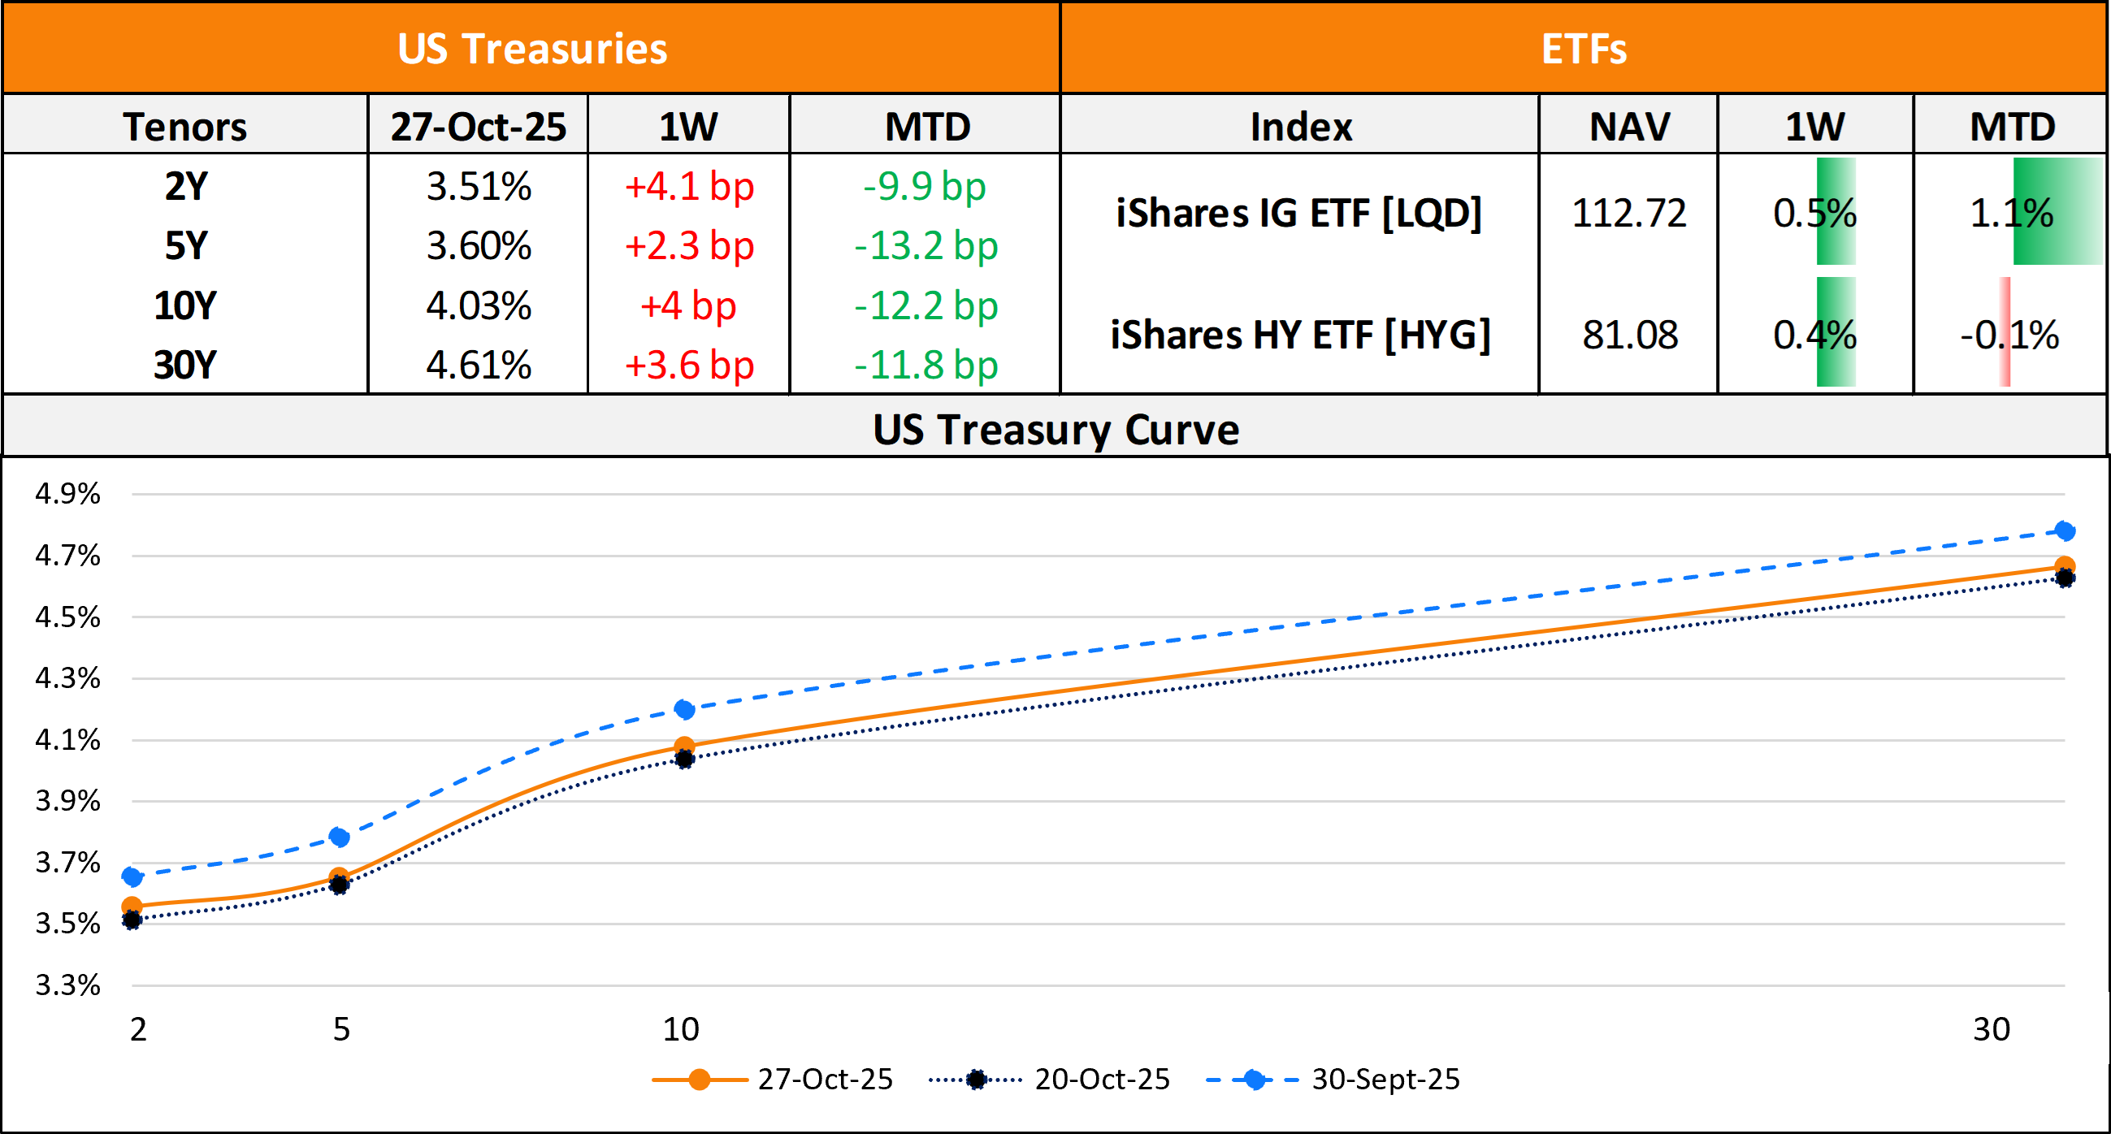2111x1134 pixels.
Task: Click the orange 27-Oct-25 legend marker
Action: [699, 1080]
